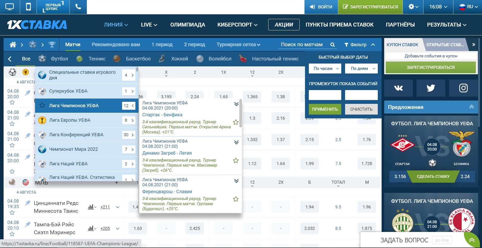Viewport: 482px width, 248px height.
Task: Click the magnifier search icon
Action: click(x=332, y=45)
